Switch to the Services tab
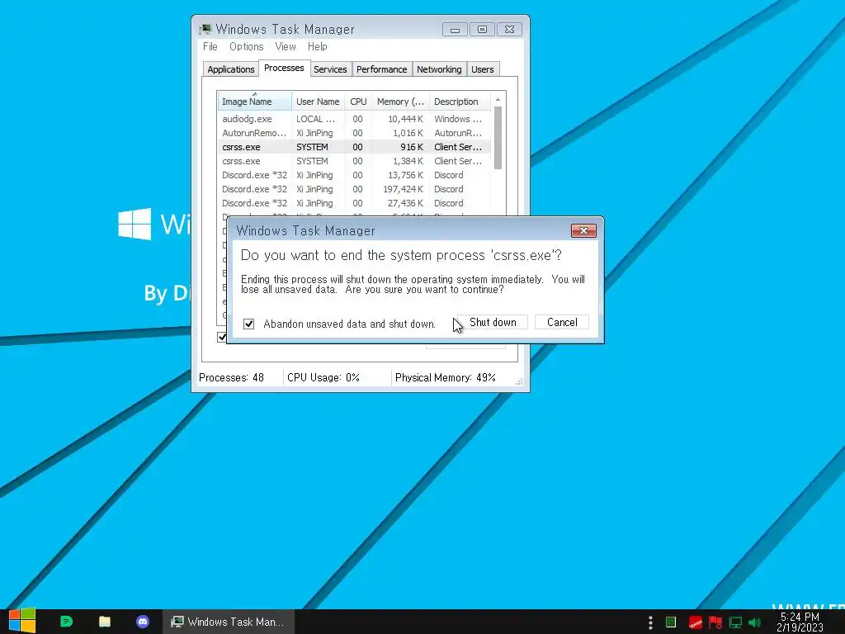Image resolution: width=845 pixels, height=634 pixels. pyautogui.click(x=330, y=69)
